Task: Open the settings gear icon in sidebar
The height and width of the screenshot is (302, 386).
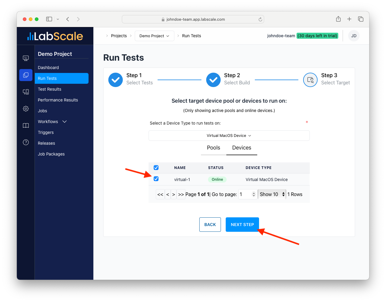Action: tap(26, 109)
